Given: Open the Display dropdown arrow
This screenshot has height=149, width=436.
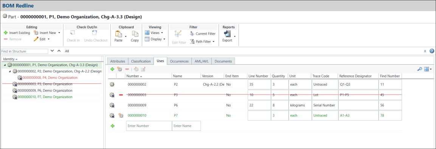Looking at the screenshot, I should pos(164,39).
